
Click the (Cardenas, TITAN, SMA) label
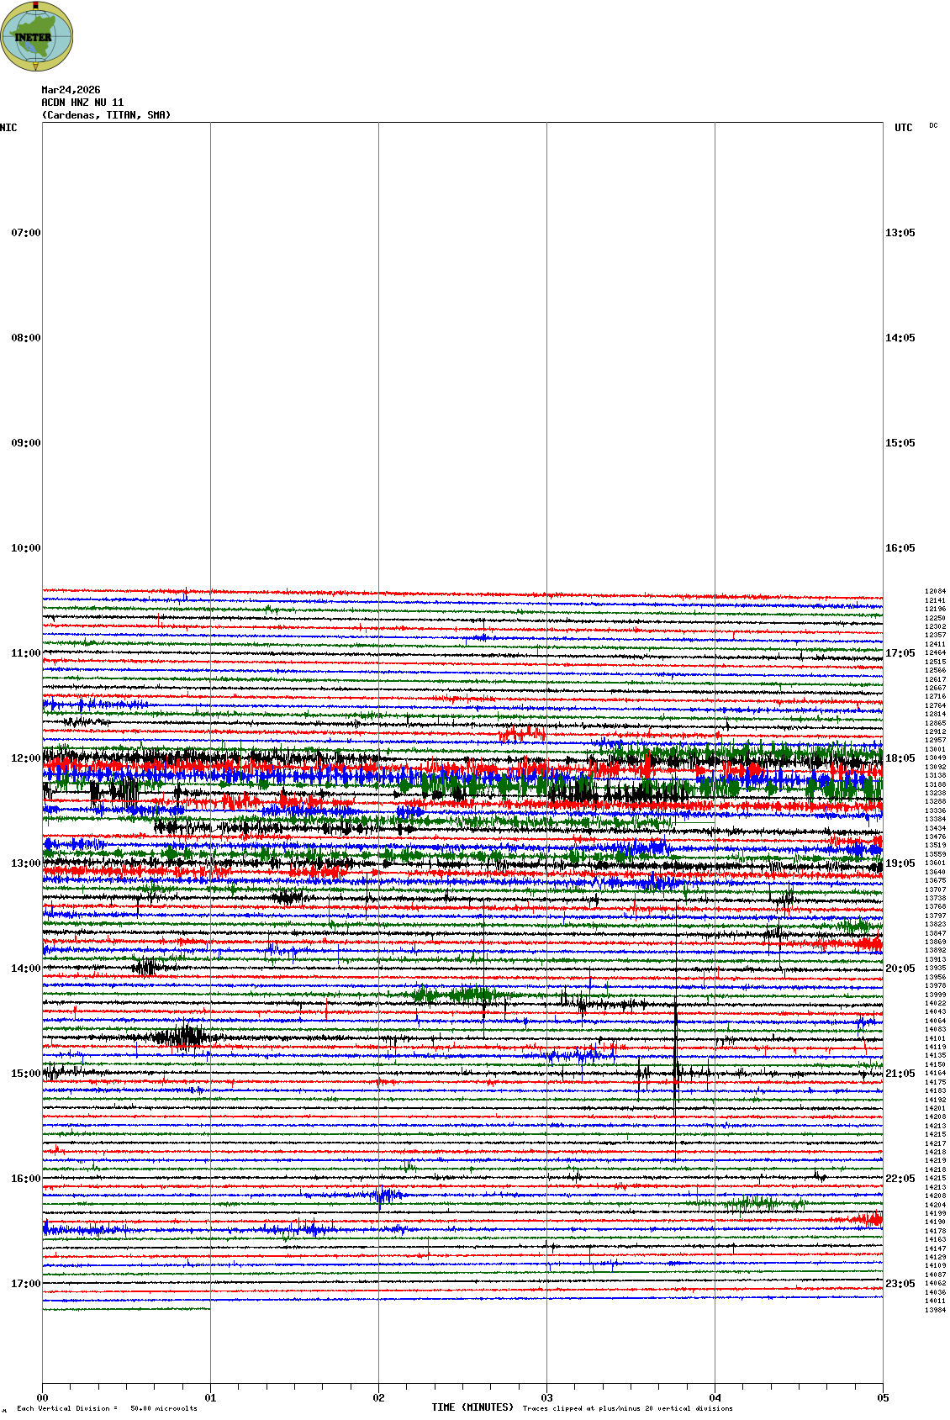106,115
